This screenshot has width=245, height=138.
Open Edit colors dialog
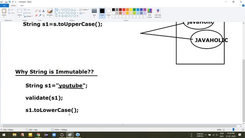point(150,13)
